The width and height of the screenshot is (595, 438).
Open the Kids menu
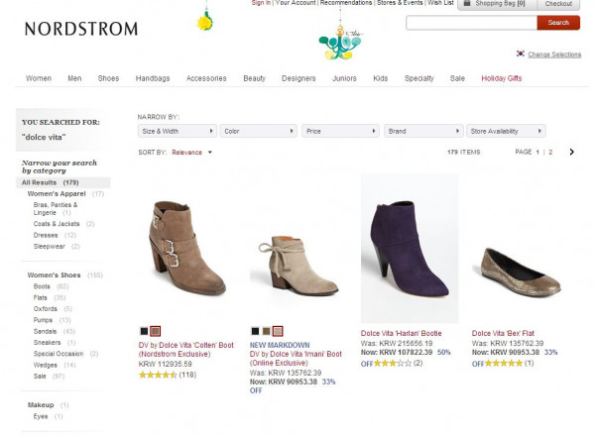(380, 78)
